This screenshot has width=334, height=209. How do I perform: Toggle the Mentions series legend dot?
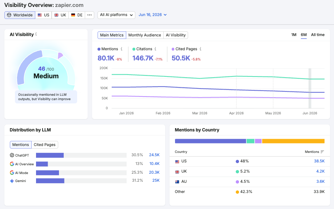(x=99, y=49)
